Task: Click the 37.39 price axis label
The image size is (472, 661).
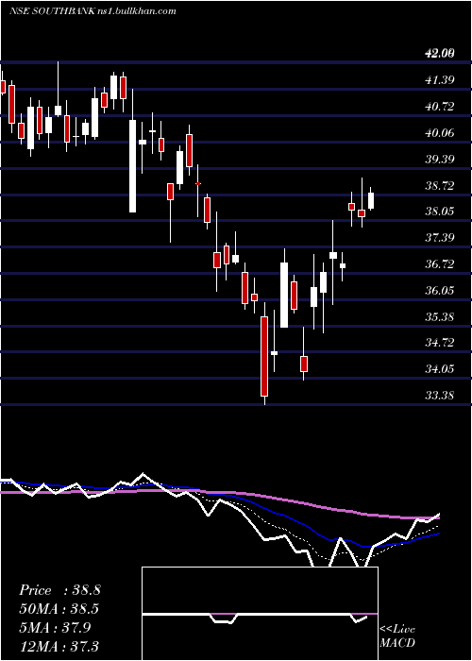Action: [439, 238]
